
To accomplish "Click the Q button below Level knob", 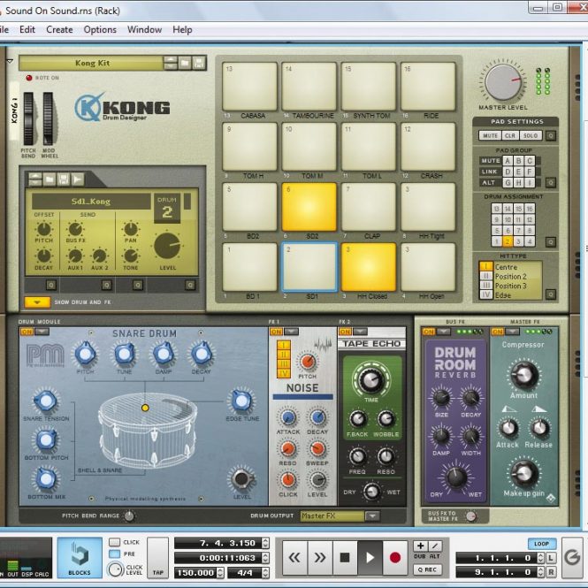I will [x=190, y=286].
